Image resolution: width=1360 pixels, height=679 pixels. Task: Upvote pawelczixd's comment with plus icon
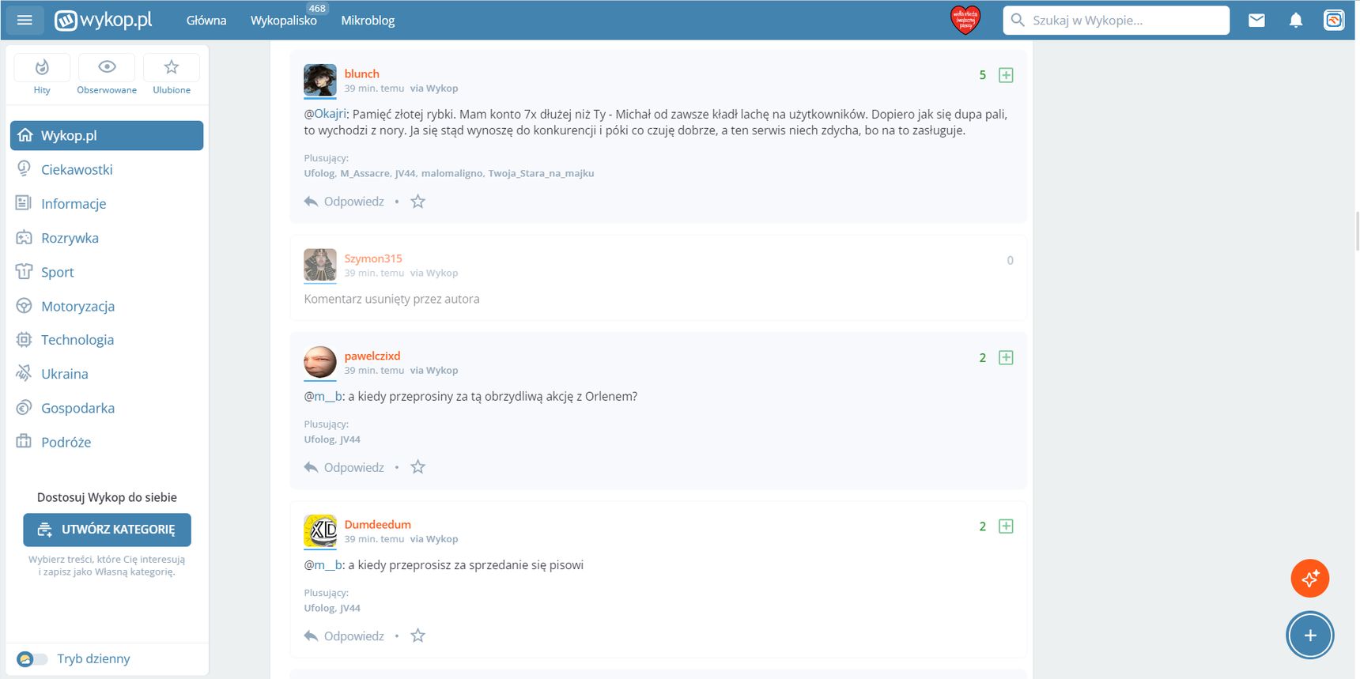click(x=1006, y=357)
